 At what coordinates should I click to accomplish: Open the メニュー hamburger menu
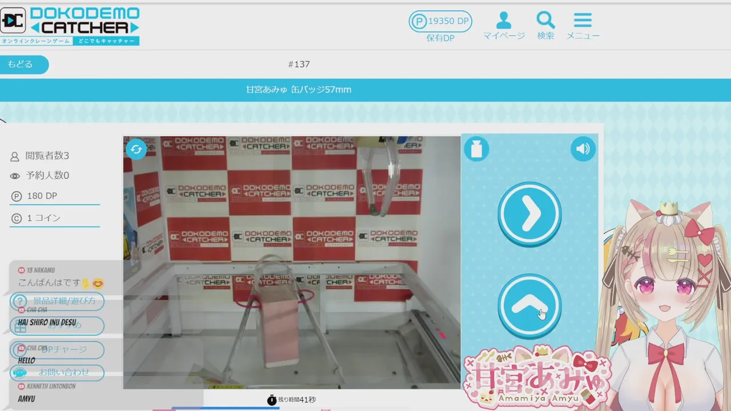coord(583,26)
